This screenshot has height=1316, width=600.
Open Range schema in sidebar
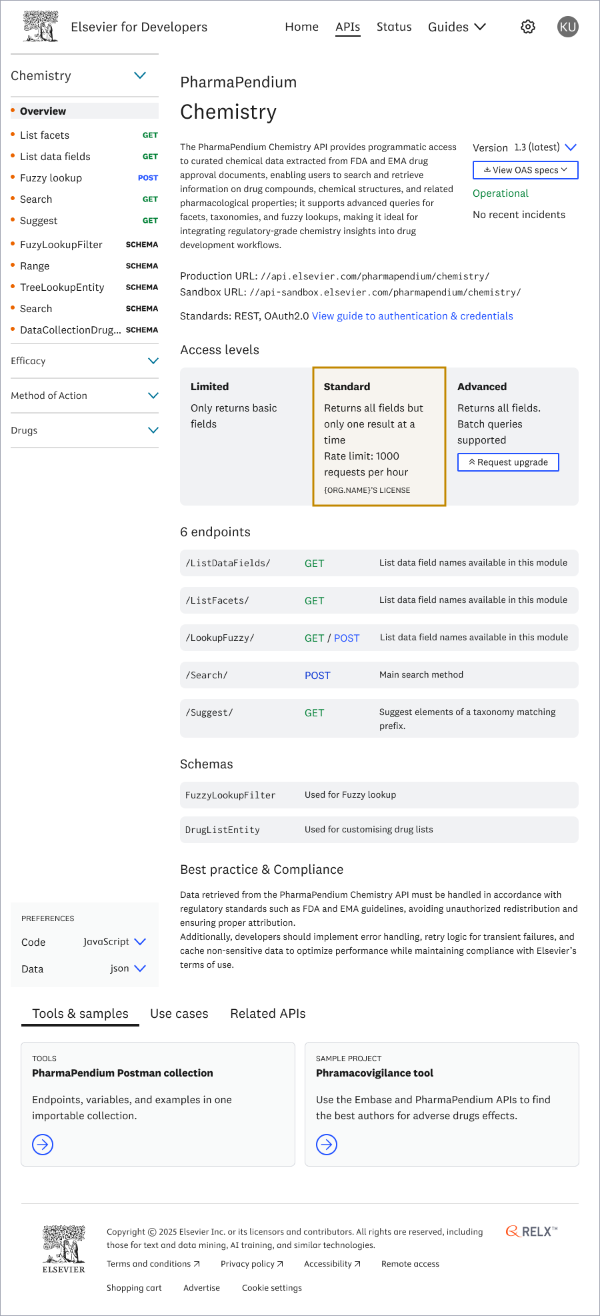tap(85, 266)
